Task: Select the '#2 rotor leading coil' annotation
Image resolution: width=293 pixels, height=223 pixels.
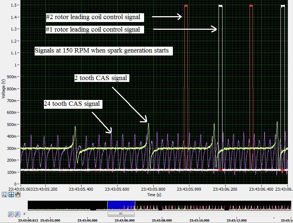Action: click(93, 17)
